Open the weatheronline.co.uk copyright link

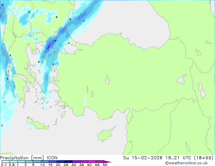[x=187, y=163]
